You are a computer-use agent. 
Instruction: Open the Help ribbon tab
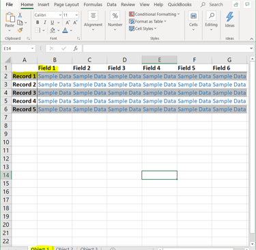pos(158,4)
